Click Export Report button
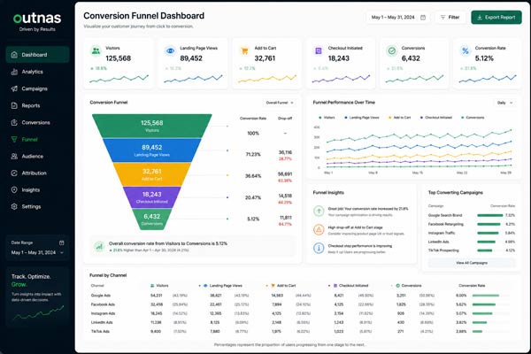This screenshot has width=531, height=354. pos(496,18)
